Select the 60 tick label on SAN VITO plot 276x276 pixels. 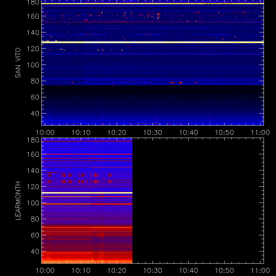35,97
